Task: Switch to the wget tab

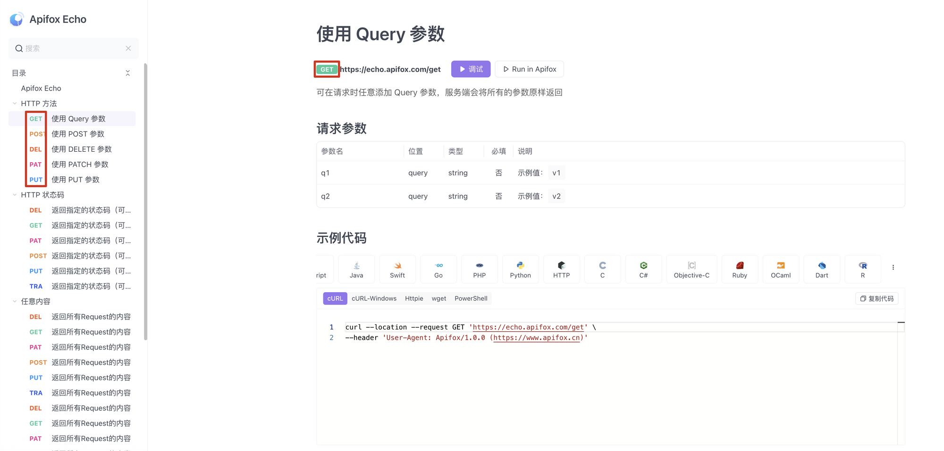Action: 439,298
